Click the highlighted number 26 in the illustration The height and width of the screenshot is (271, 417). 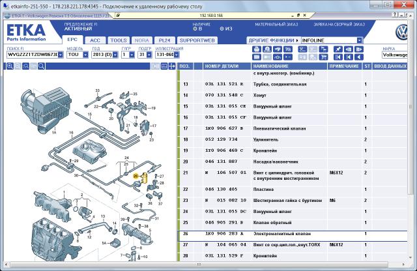136,176
